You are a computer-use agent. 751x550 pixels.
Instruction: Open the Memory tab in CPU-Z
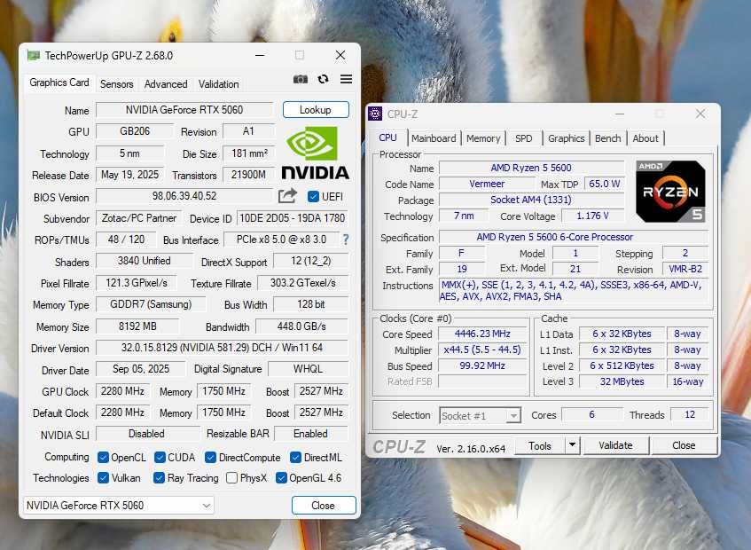pos(483,138)
